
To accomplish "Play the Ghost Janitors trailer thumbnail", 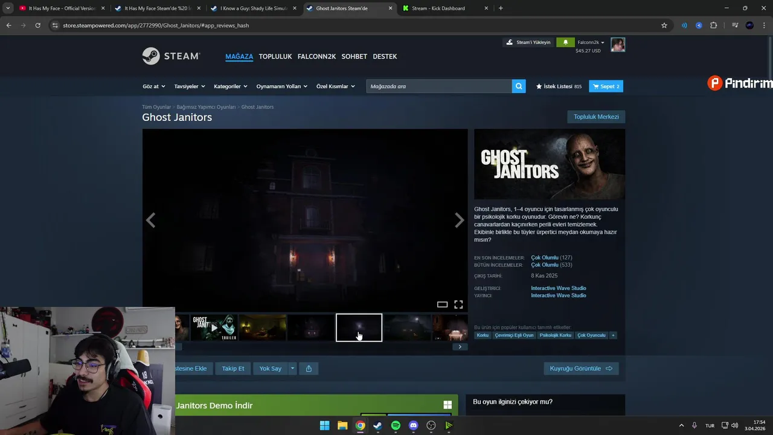I will pos(214,327).
